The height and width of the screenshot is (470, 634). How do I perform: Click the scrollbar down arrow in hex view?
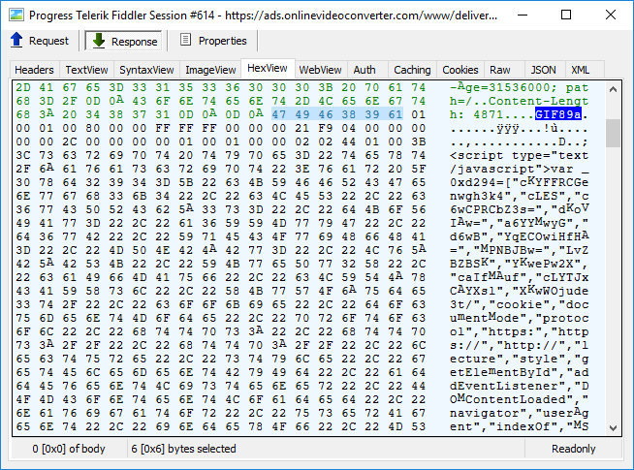click(613, 425)
